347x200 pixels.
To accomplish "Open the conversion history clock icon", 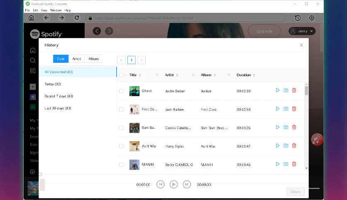I will (x=298, y=18).
